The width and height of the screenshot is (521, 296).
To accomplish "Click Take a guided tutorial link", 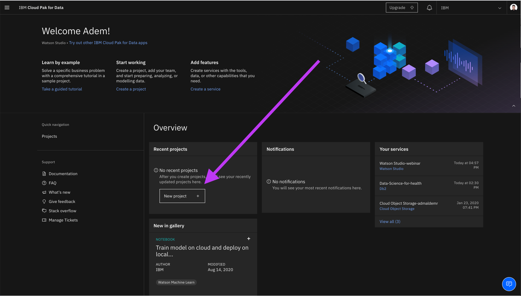I will 62,89.
